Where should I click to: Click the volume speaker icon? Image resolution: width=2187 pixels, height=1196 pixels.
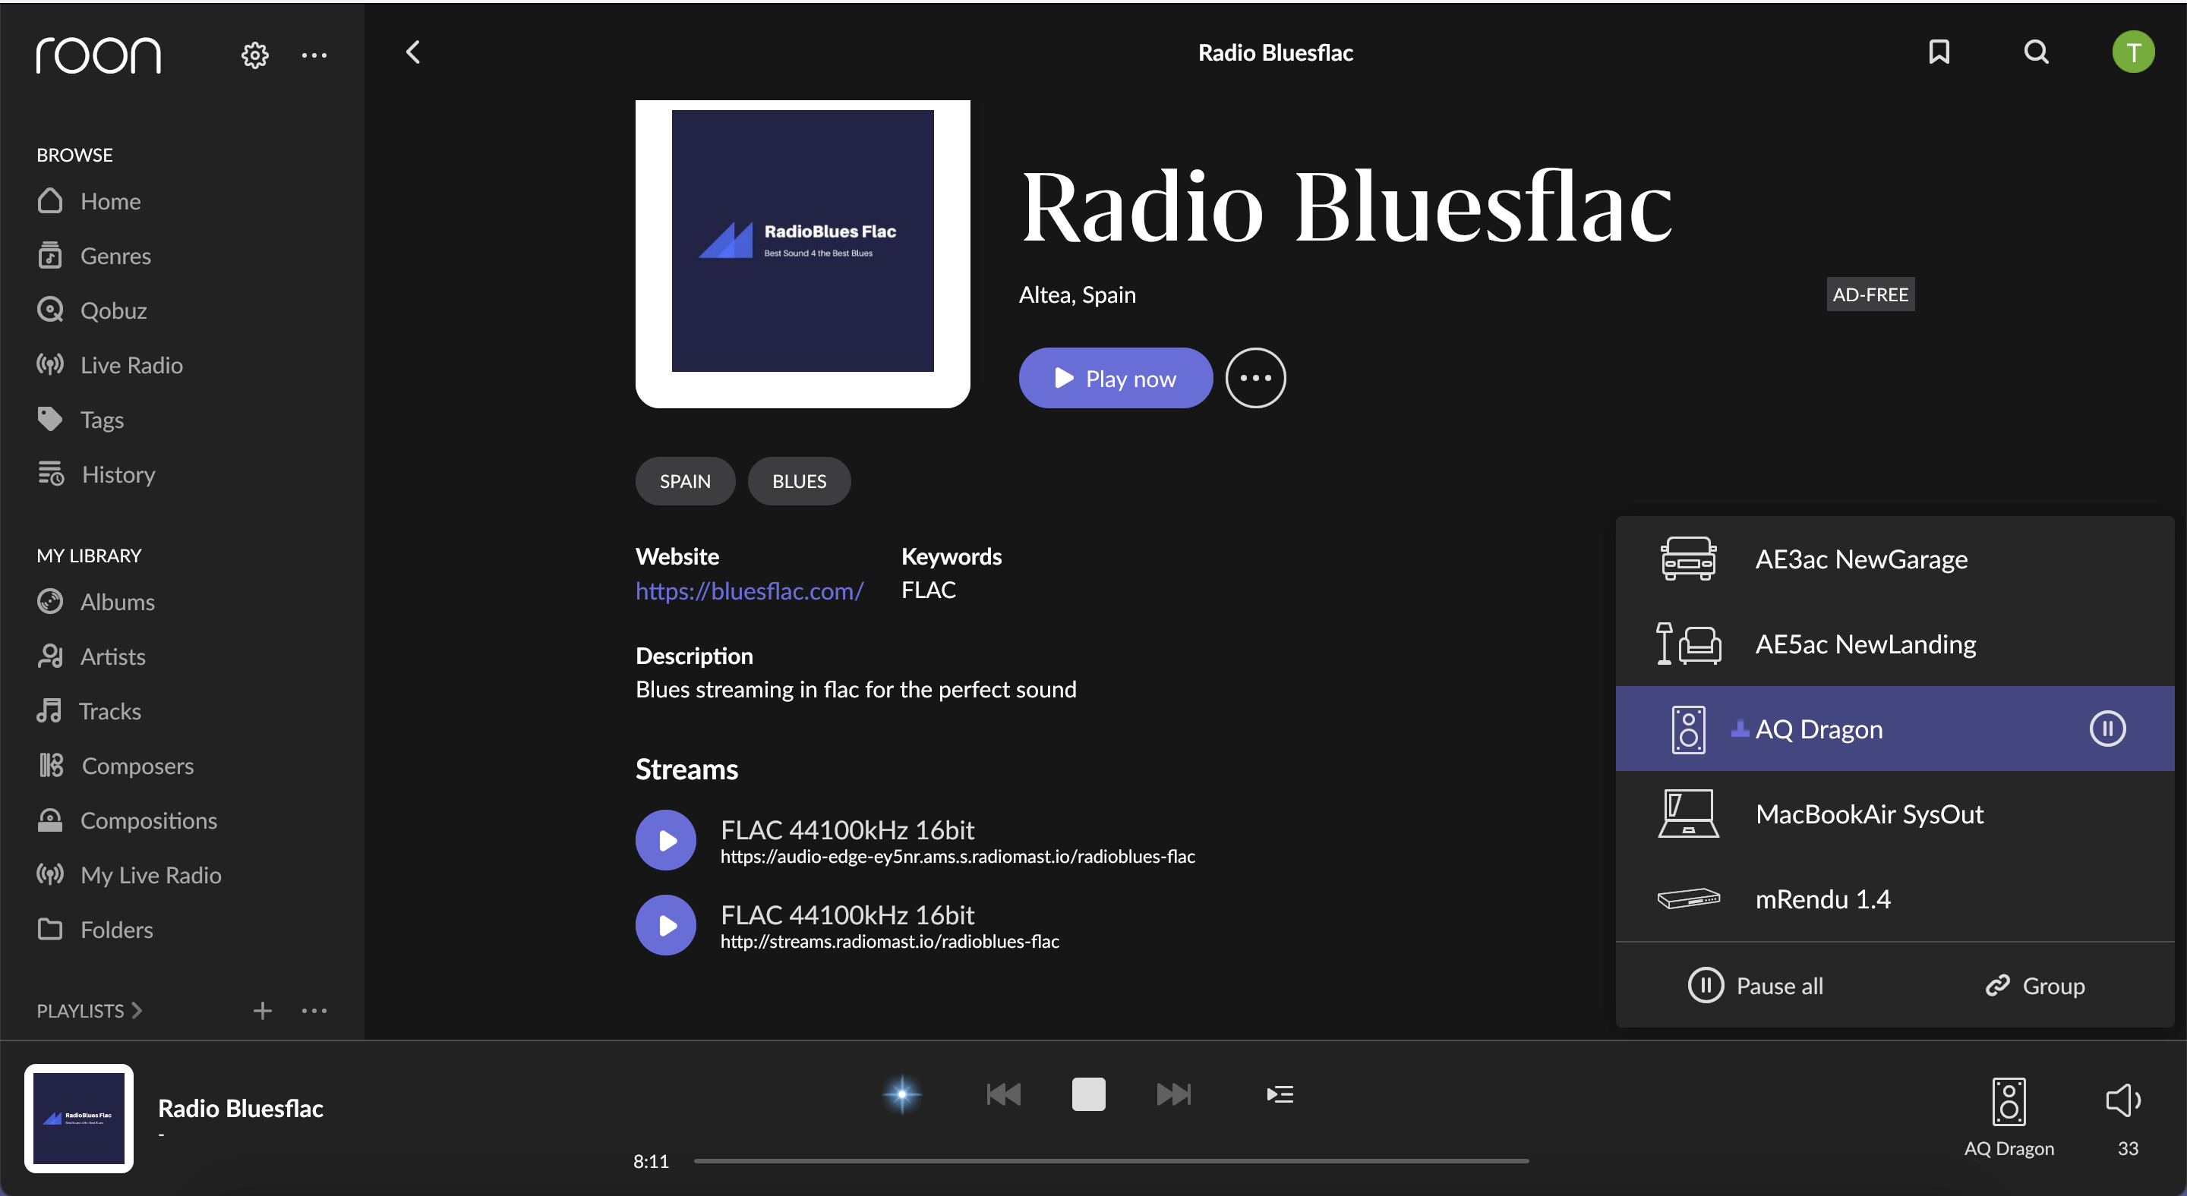(2123, 1101)
